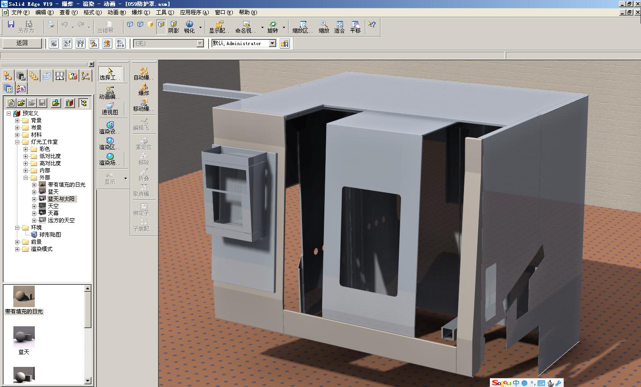Close the library side panel
The height and width of the screenshot is (387, 641).
[x=91, y=64]
